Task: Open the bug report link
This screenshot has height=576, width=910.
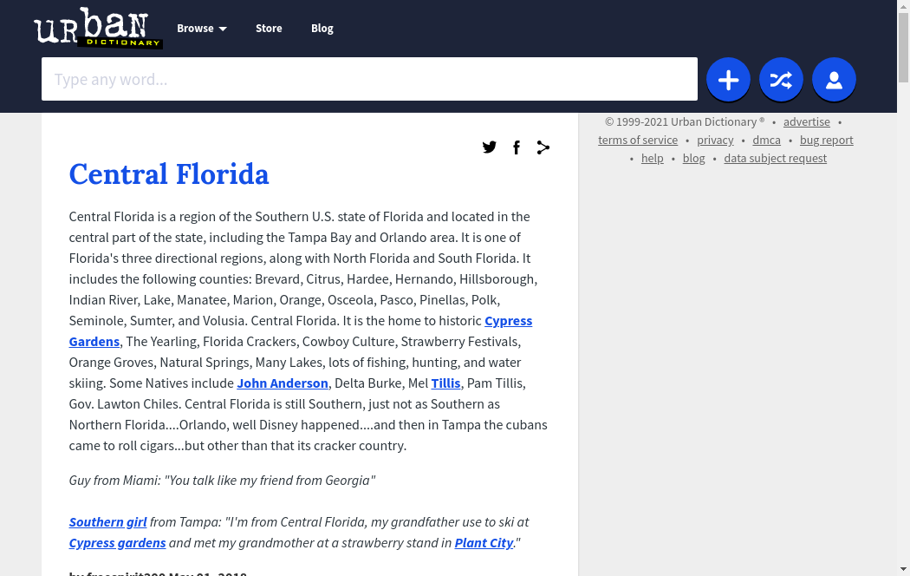Action: pos(826,141)
